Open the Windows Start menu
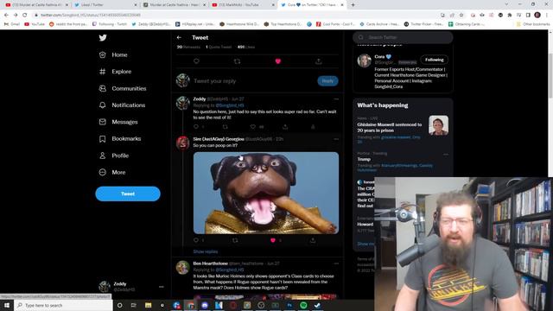 7,305
